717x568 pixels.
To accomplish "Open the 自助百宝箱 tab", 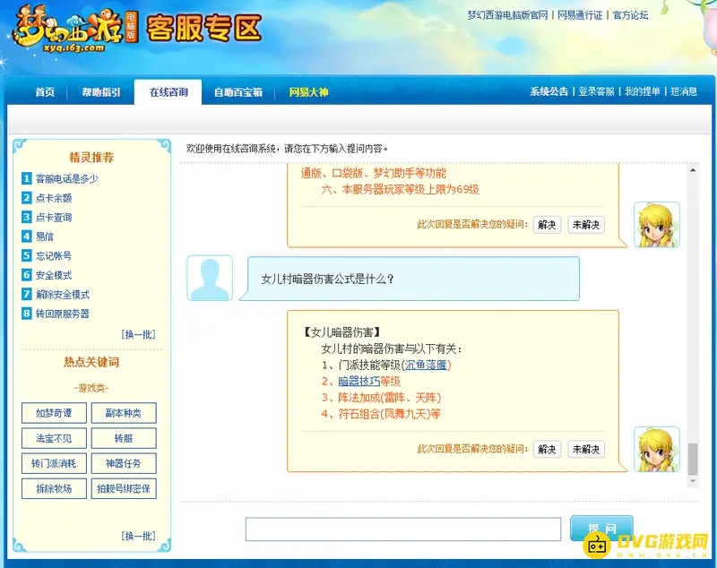I will [x=238, y=92].
